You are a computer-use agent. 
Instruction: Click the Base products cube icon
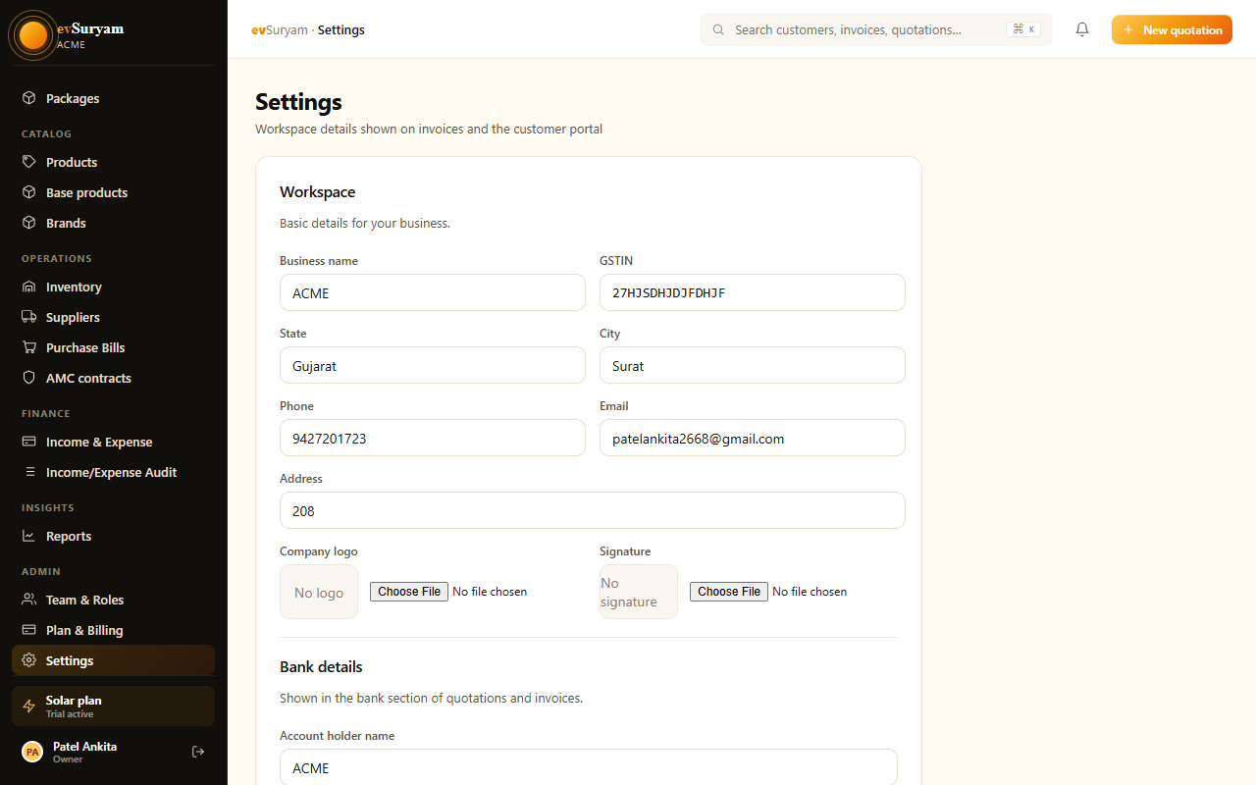point(29,192)
